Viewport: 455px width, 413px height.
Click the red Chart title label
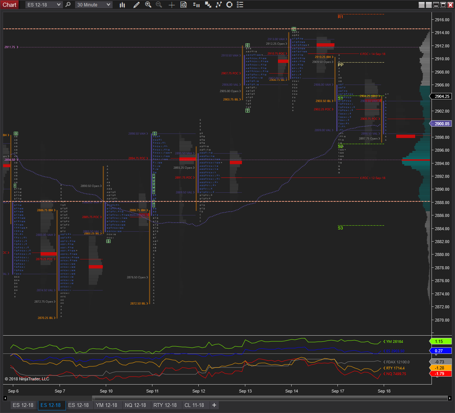coord(9,5)
